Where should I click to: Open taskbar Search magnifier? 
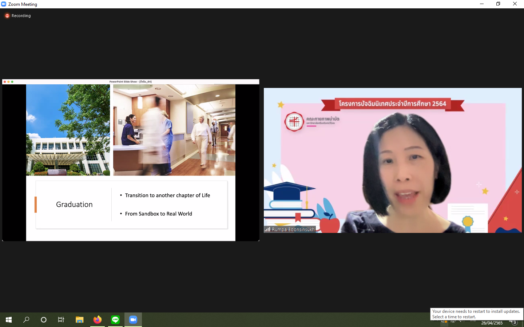point(26,320)
